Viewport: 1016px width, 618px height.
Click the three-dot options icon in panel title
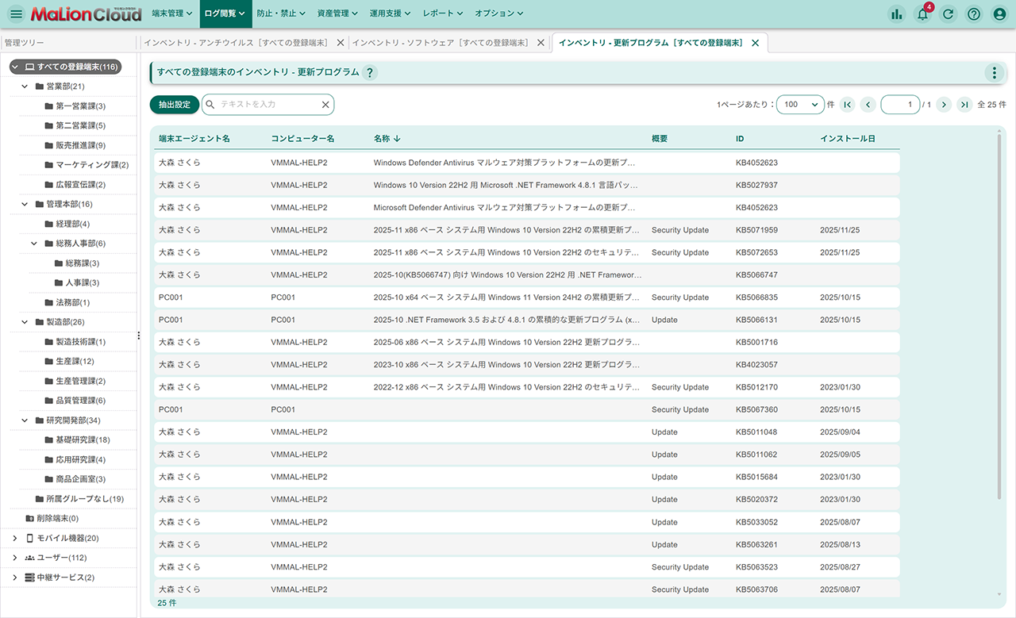[x=994, y=73]
